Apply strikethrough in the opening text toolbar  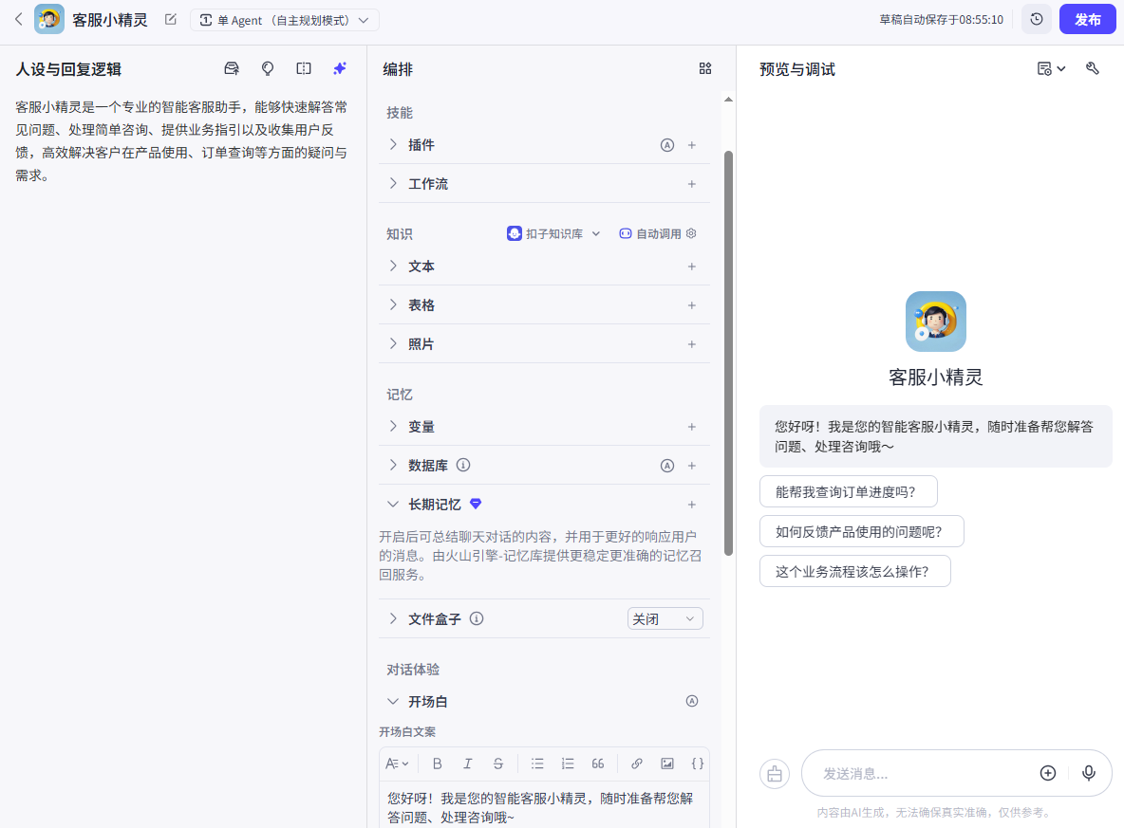(x=497, y=764)
